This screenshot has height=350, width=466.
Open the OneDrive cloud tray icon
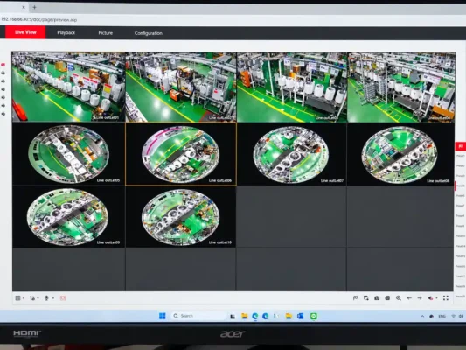click(x=432, y=317)
